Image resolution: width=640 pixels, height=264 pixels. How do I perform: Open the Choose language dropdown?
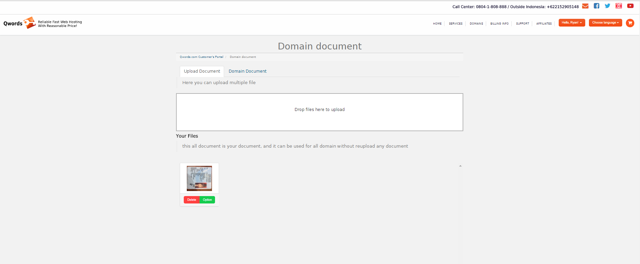605,23
